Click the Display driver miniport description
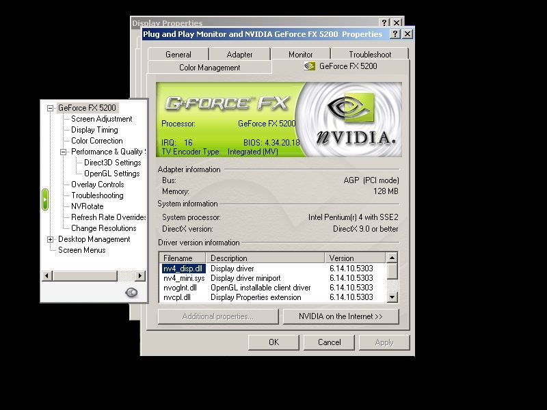 point(245,278)
